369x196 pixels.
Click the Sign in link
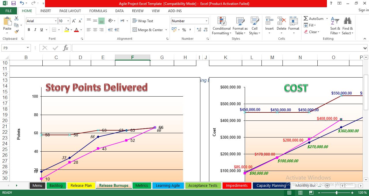364,10
